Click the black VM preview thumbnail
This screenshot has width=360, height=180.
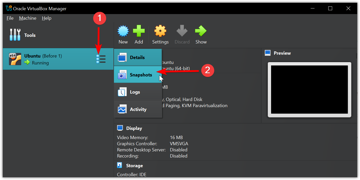coord(309,89)
